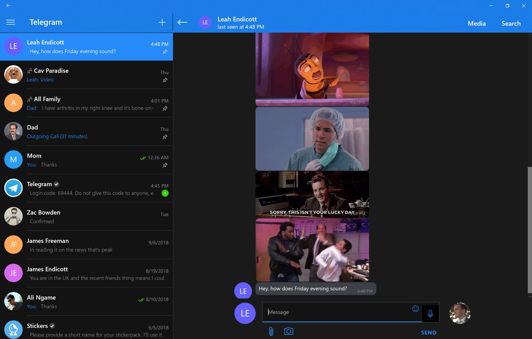Open Leah Endicott's profile avatar in header
The image size is (532, 339).
(x=205, y=22)
